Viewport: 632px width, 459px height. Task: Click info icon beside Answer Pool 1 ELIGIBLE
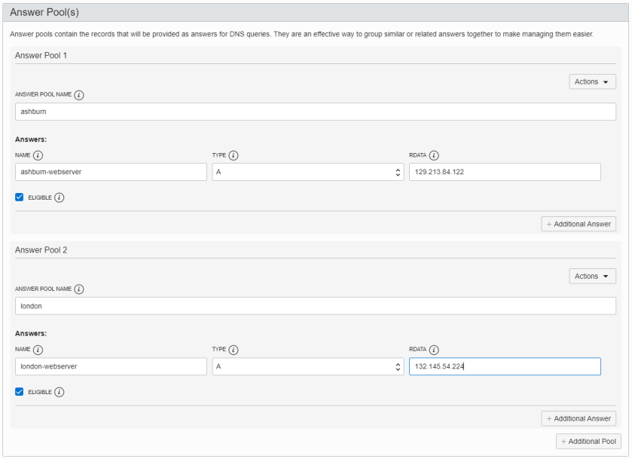point(59,197)
